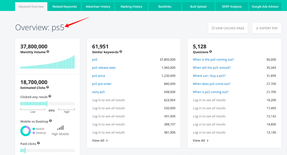Click the High Mobile signal bars icon
The width and height of the screenshot is (287, 155).
[60, 128]
